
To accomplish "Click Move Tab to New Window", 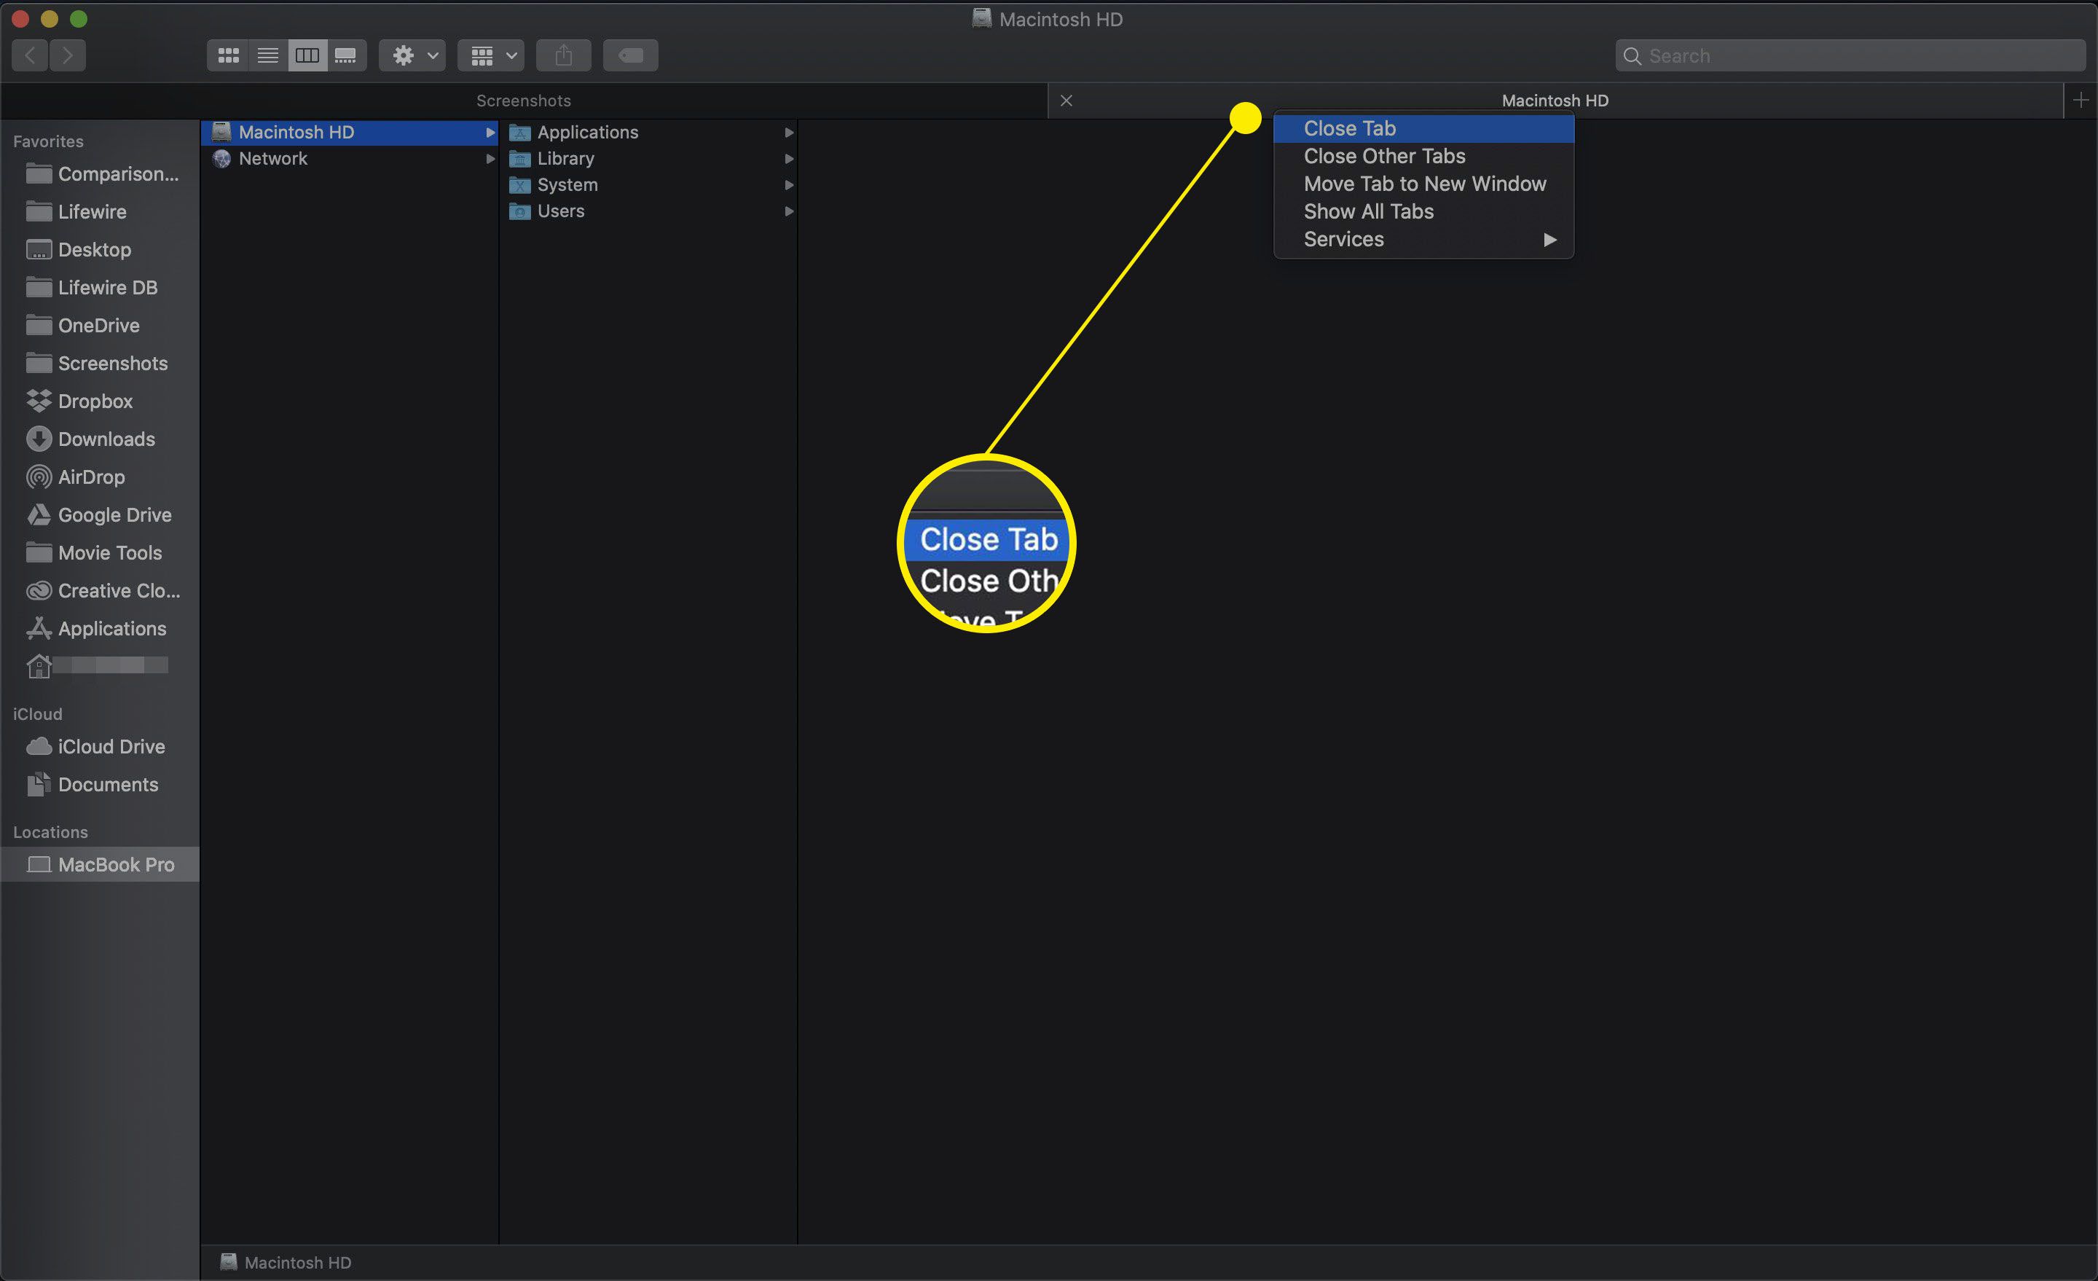I will (1425, 183).
